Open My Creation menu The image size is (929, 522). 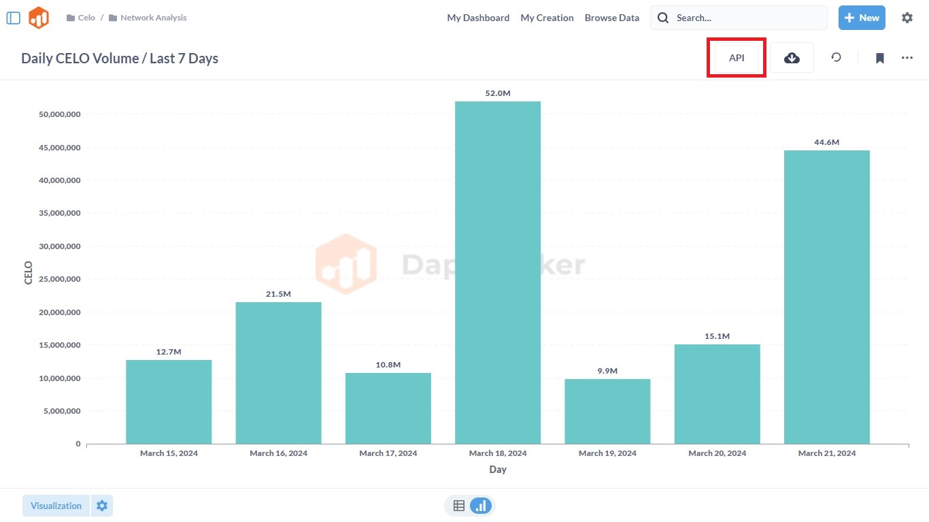click(x=547, y=18)
